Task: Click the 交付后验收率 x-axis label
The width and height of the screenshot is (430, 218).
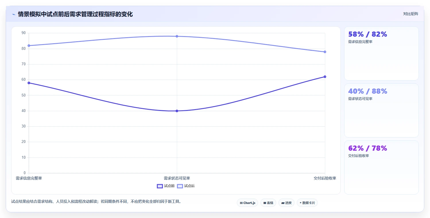Action: tap(325, 178)
